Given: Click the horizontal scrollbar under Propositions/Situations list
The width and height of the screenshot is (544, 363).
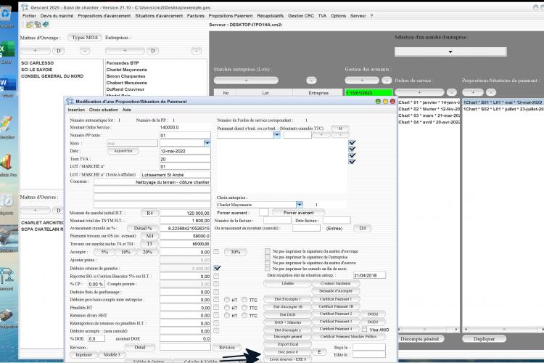Looking at the screenshot, I should (504, 329).
